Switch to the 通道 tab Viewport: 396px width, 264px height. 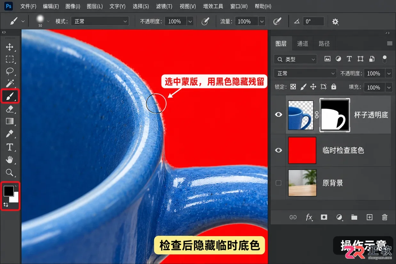[303, 44]
